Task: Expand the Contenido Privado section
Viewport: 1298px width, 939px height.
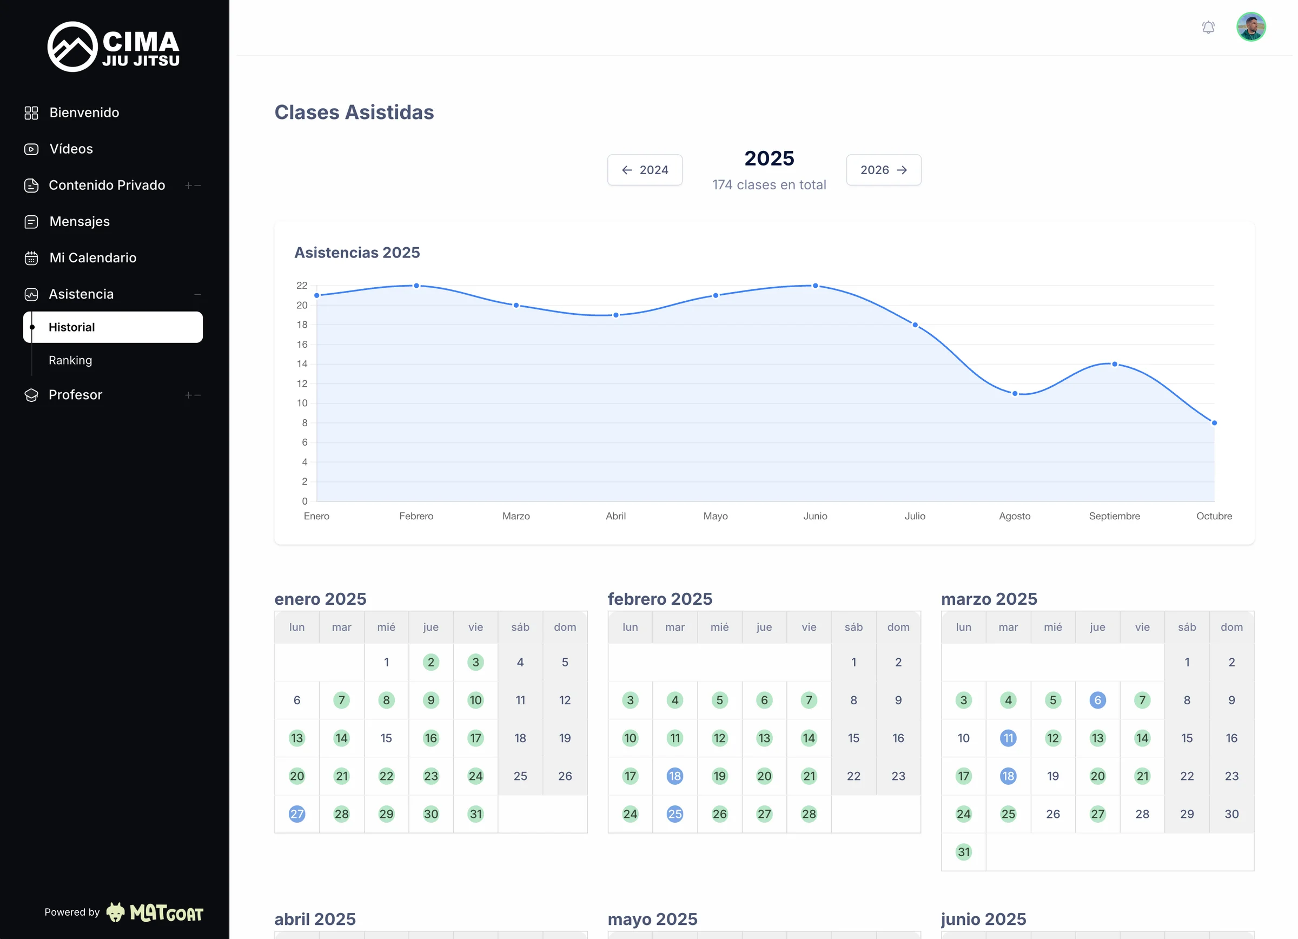Action: 187,185
